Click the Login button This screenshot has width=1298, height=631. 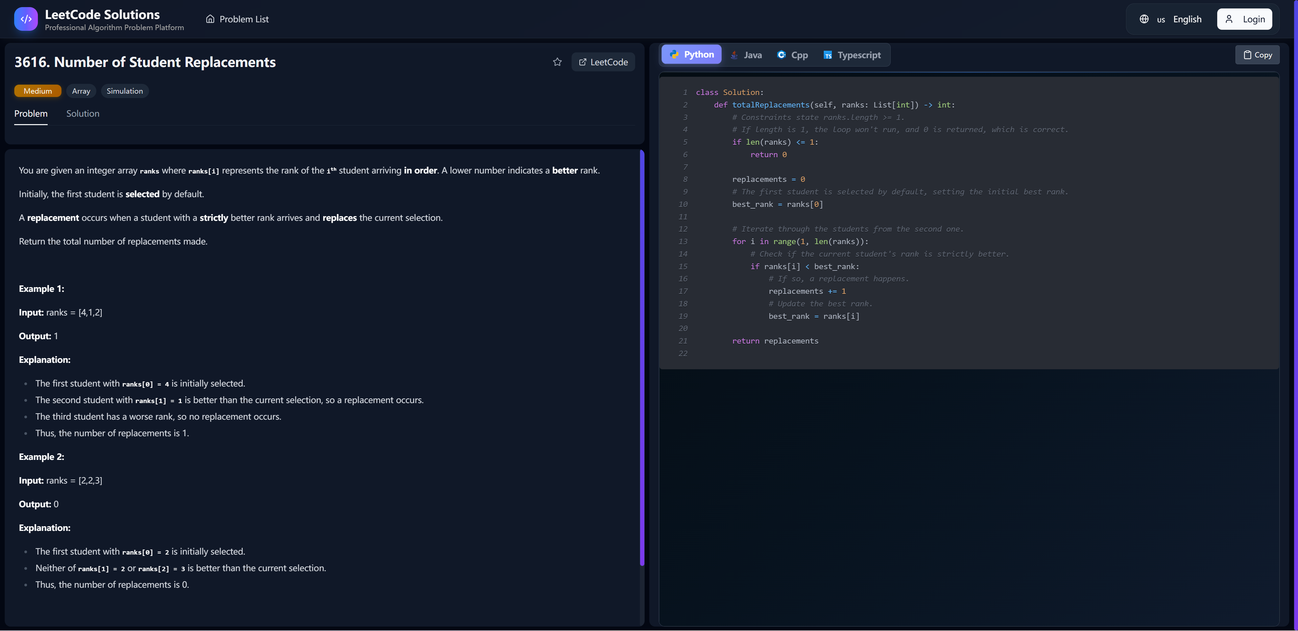(1244, 19)
